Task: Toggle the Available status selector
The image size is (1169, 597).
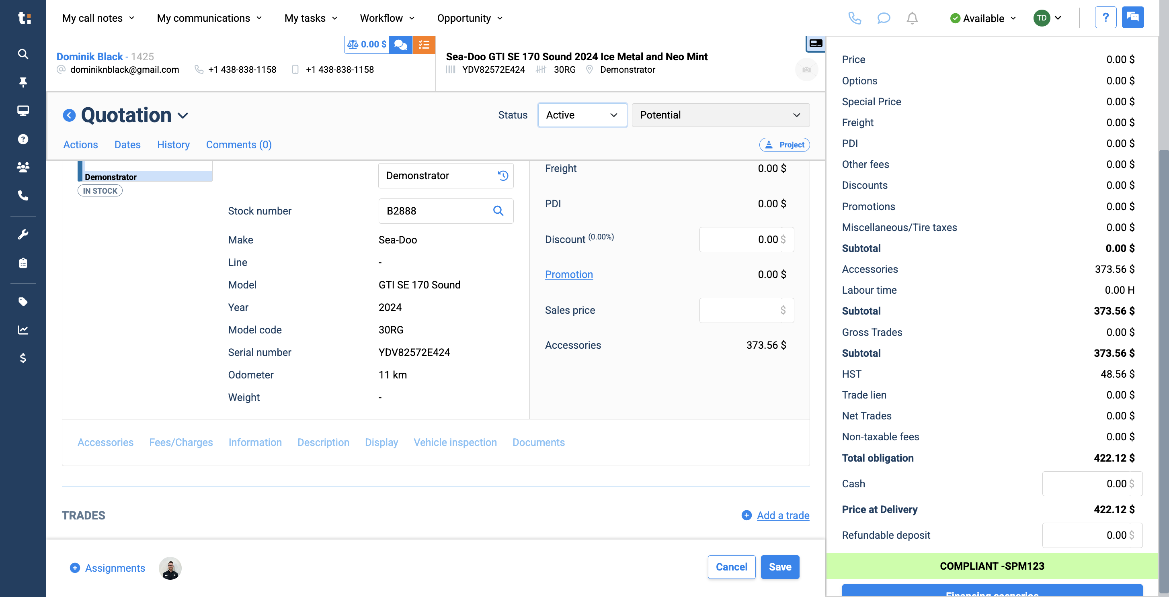Action: pos(982,18)
